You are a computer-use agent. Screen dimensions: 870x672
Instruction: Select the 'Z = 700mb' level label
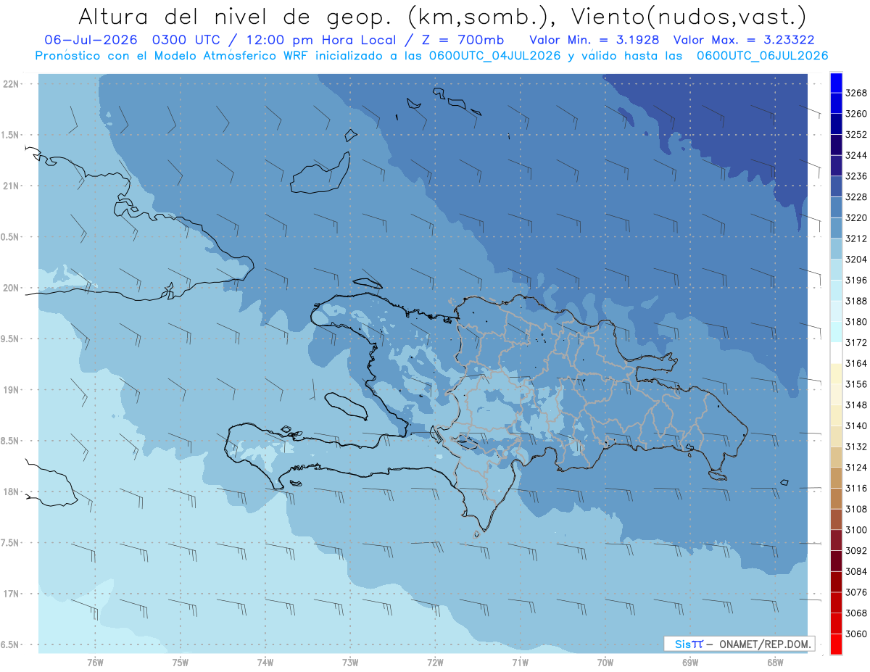click(x=463, y=40)
